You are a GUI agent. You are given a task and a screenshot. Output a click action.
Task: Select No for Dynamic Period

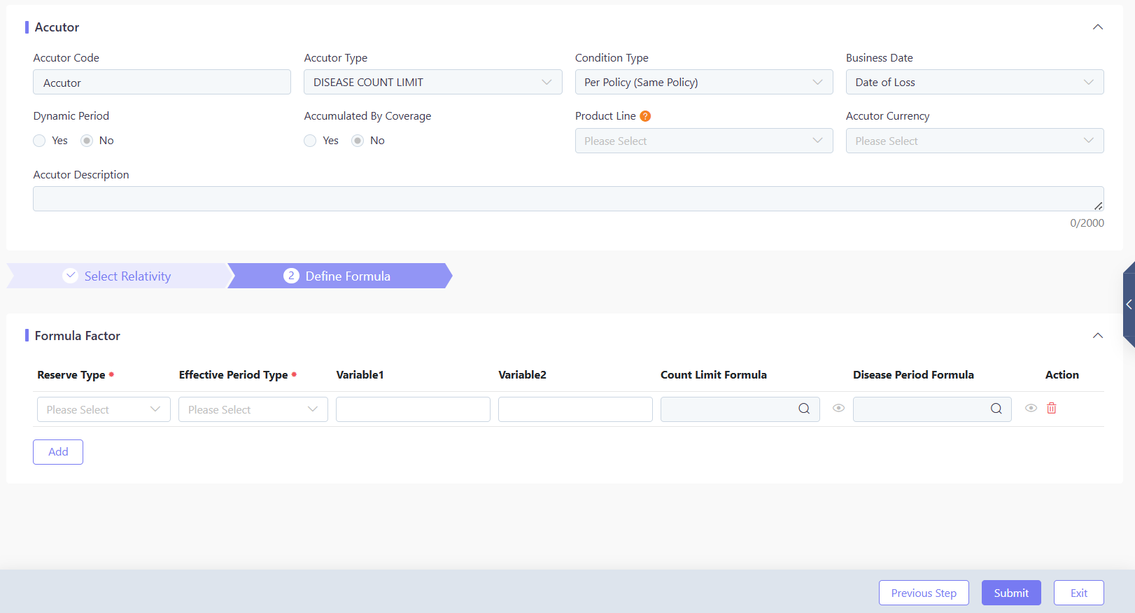[x=87, y=141]
